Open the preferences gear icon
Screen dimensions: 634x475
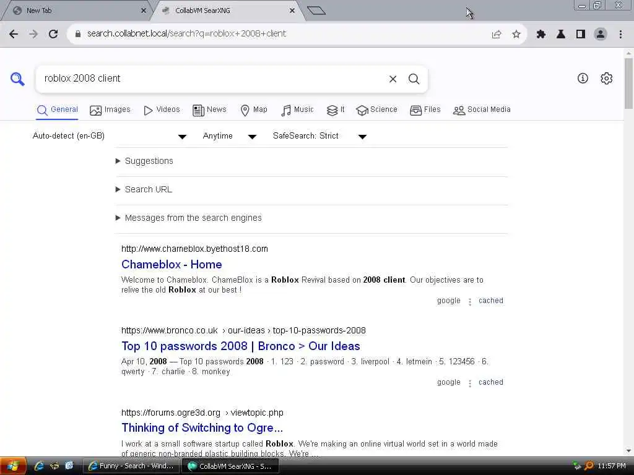point(607,79)
